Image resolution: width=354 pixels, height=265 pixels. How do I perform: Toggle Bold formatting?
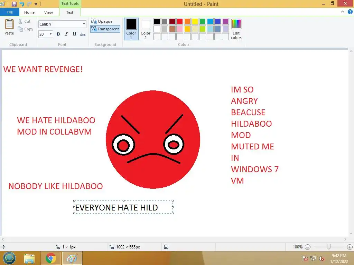coord(58,34)
